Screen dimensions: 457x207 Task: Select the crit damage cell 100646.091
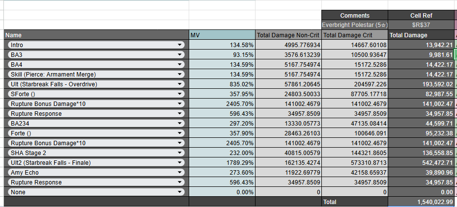355,133
